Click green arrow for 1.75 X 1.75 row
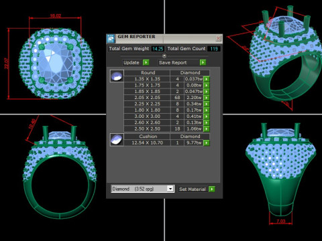 [207, 85]
